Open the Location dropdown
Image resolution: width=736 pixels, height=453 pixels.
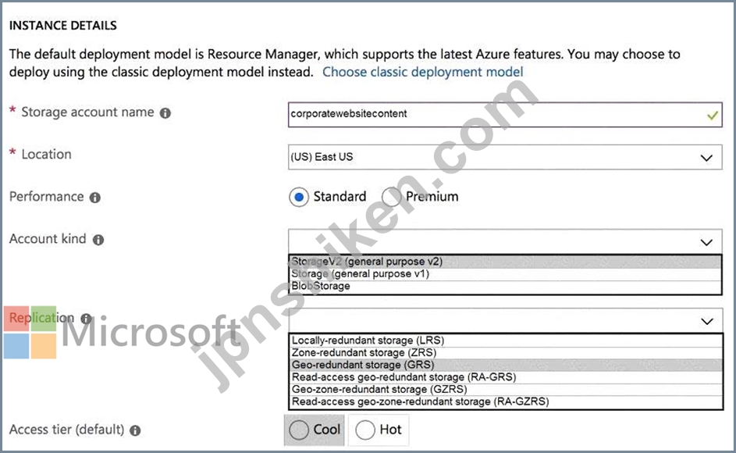click(x=505, y=157)
